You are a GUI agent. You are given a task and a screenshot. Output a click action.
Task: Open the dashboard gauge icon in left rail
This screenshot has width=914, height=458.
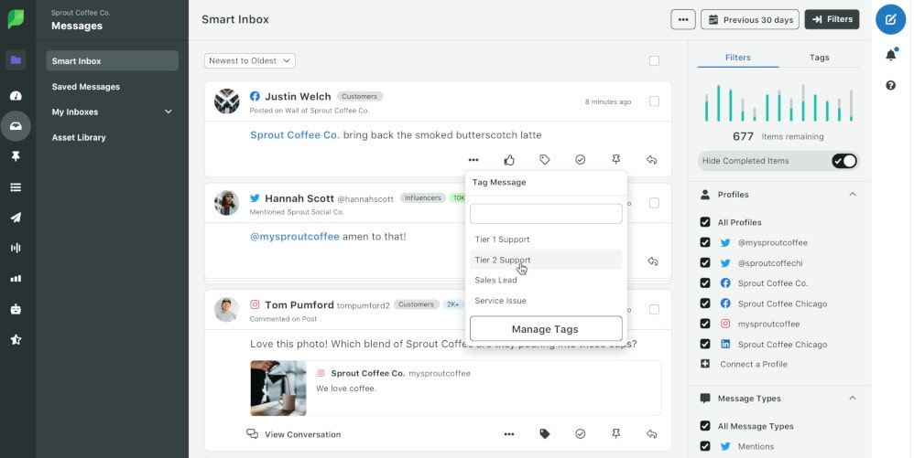(x=16, y=95)
